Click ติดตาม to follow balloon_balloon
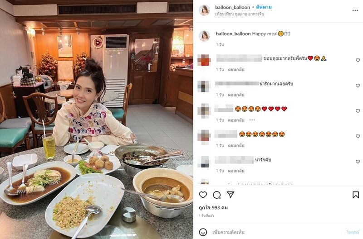The height and width of the screenshot is (239, 363). 264,7
